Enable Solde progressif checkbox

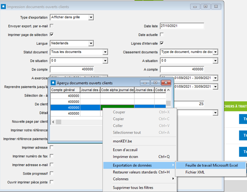click(x=52, y=173)
